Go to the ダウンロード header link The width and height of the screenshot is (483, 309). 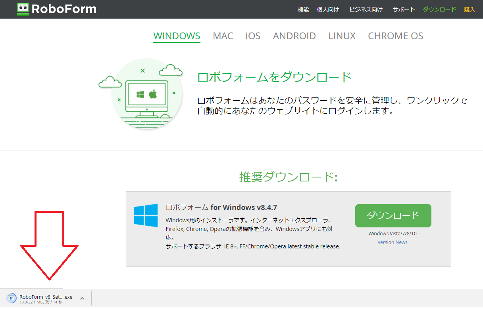(439, 10)
